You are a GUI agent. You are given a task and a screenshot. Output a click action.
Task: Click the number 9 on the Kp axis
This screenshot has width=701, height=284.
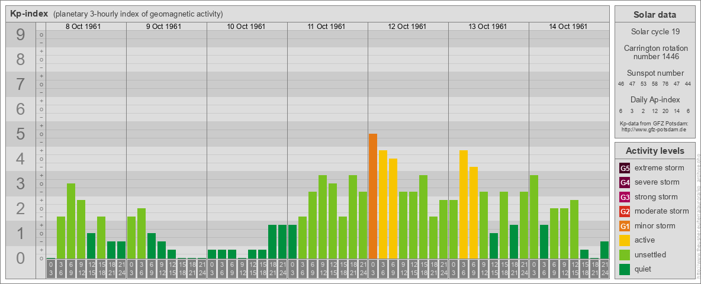[21, 35]
